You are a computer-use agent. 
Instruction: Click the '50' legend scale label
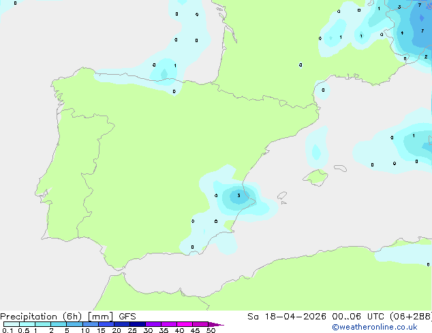(x=211, y=330)
